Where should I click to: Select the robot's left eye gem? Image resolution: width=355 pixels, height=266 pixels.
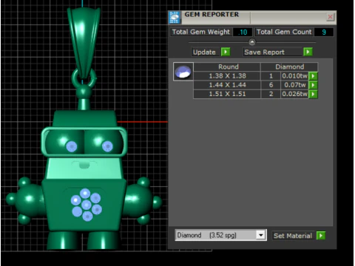click(72, 147)
